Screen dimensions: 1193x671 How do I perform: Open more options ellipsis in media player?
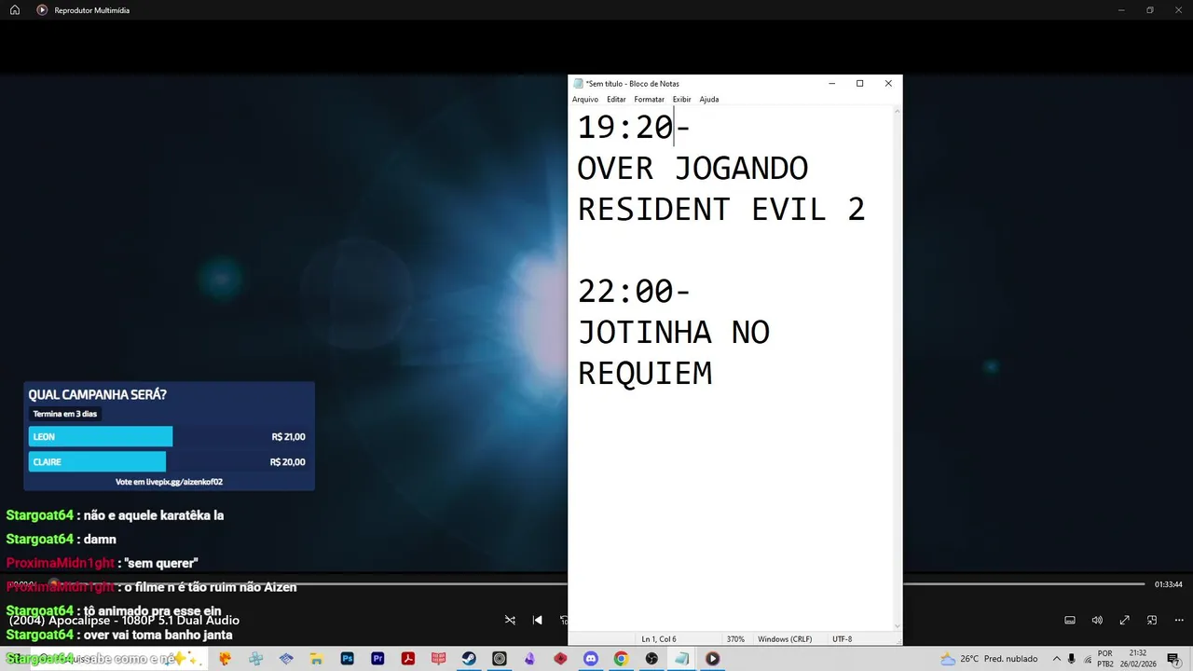[1179, 620]
